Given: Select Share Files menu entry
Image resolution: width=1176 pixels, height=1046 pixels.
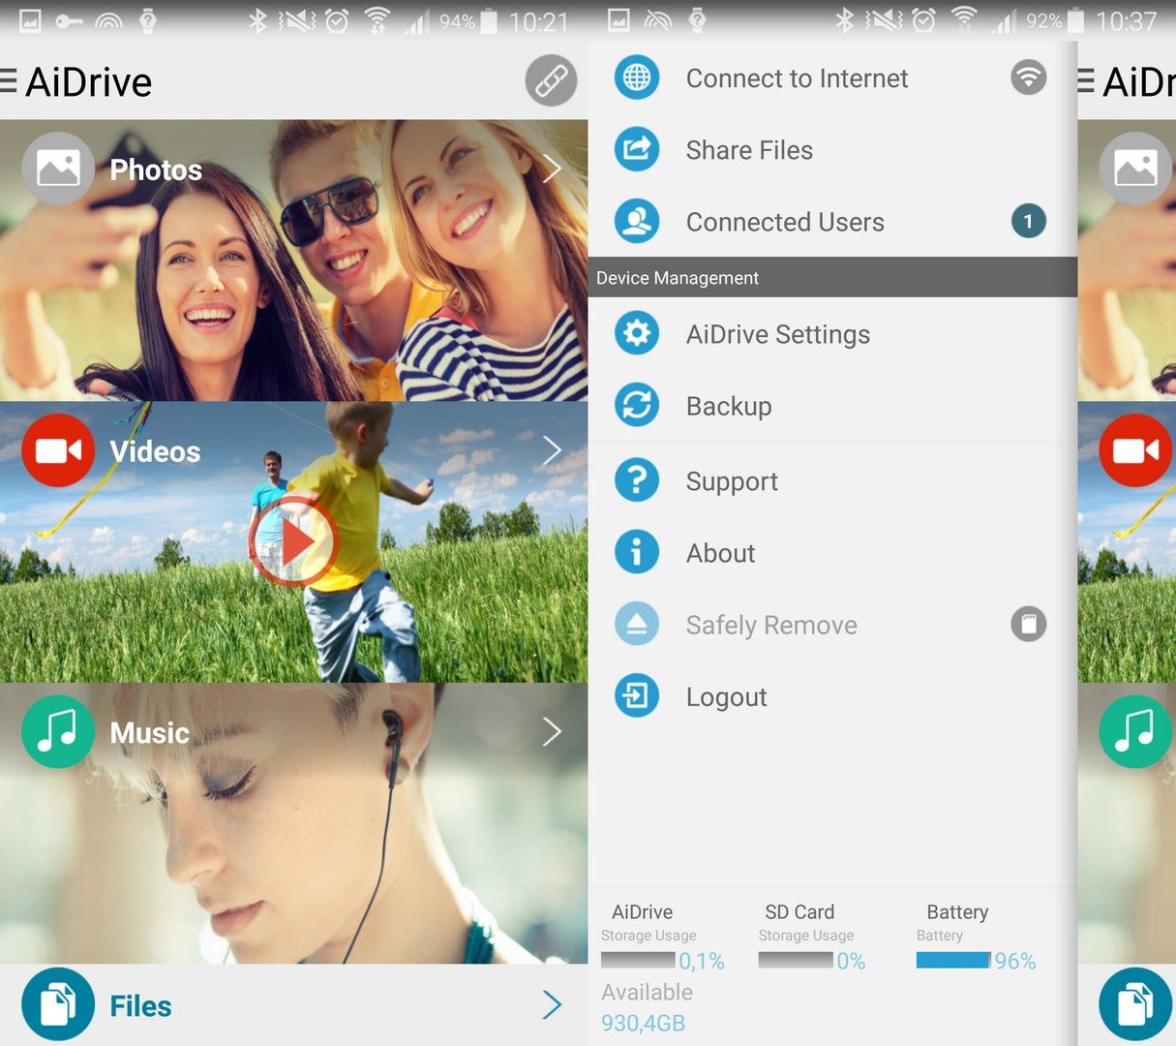Looking at the screenshot, I should tap(832, 149).
